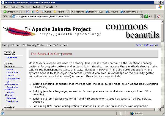Image resolution: width=165 pixels, height=116 pixels.
Task: Click the horizontal scrollbar left arrow
Action: [3, 109]
